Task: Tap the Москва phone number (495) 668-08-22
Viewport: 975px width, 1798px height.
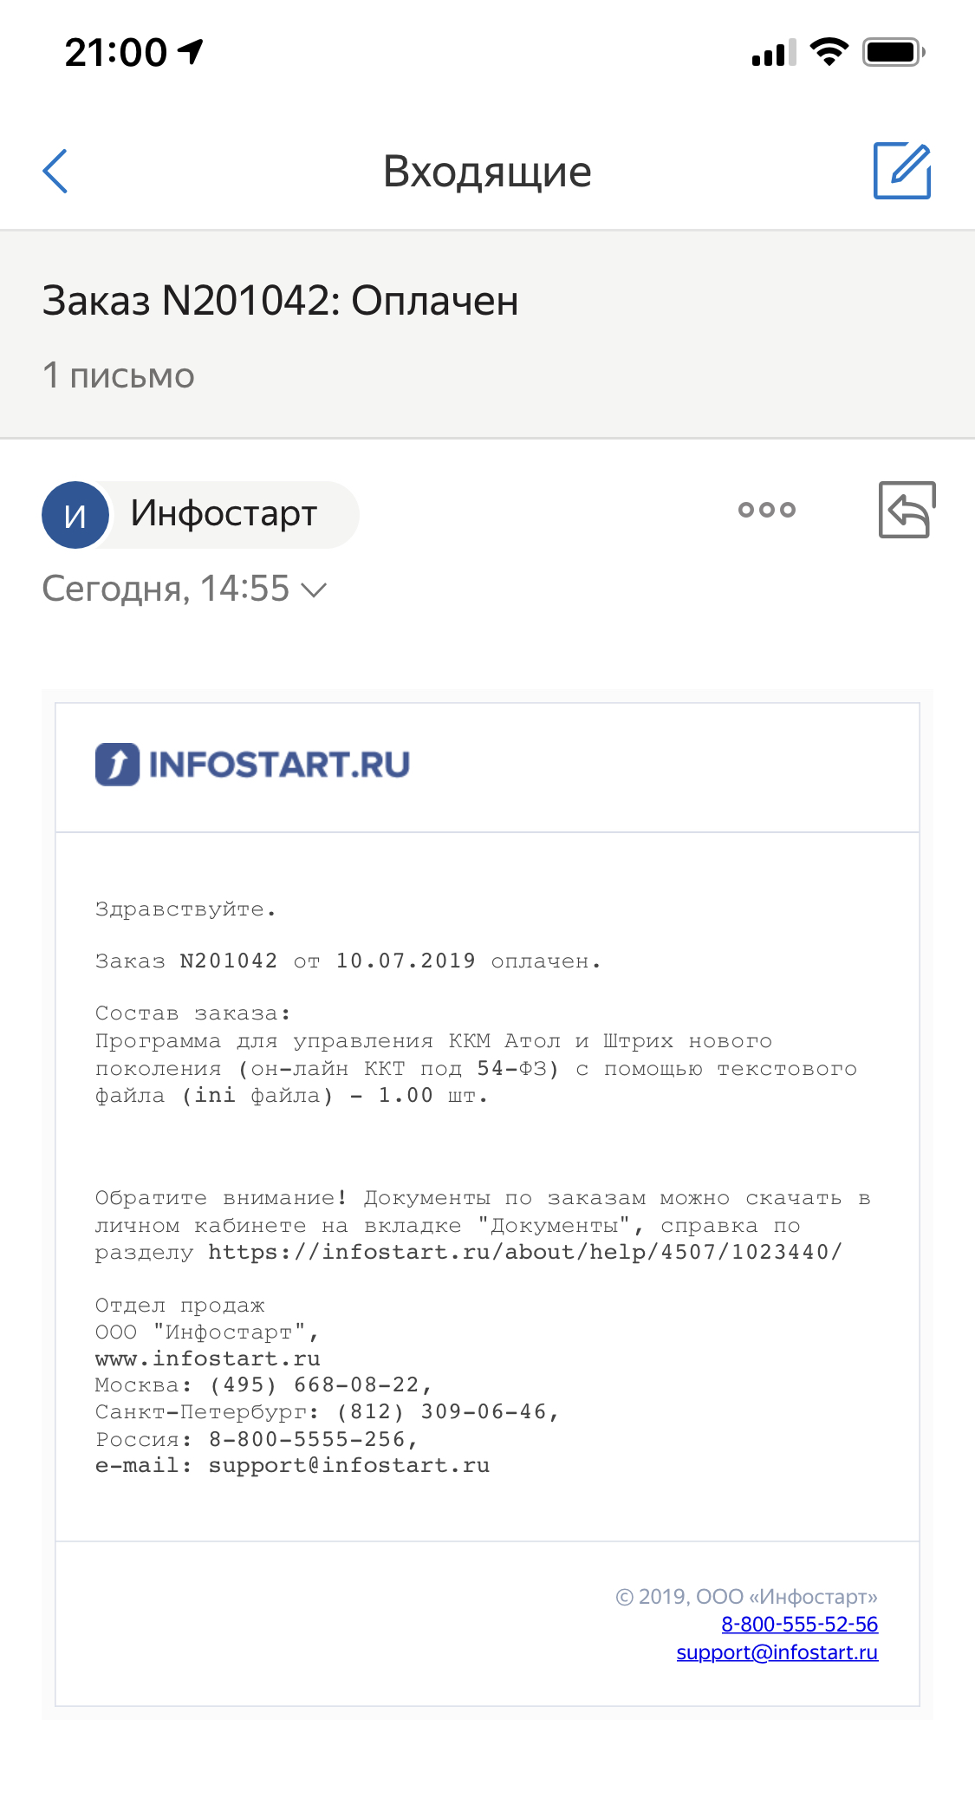Action: tap(321, 1385)
